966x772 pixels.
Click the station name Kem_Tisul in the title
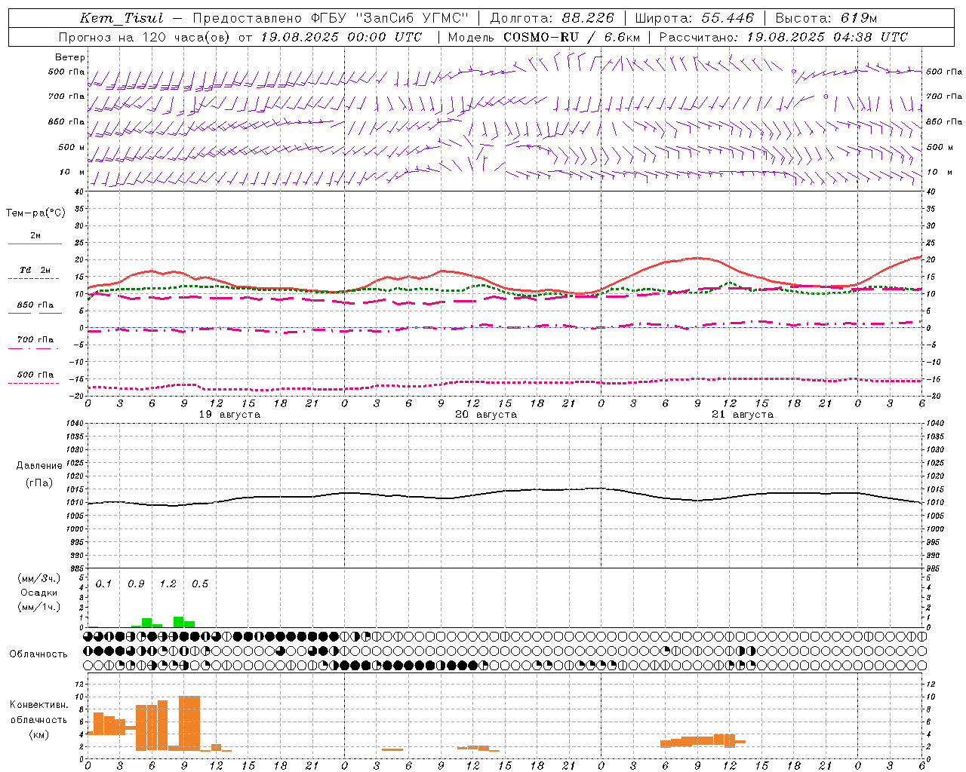(x=122, y=18)
